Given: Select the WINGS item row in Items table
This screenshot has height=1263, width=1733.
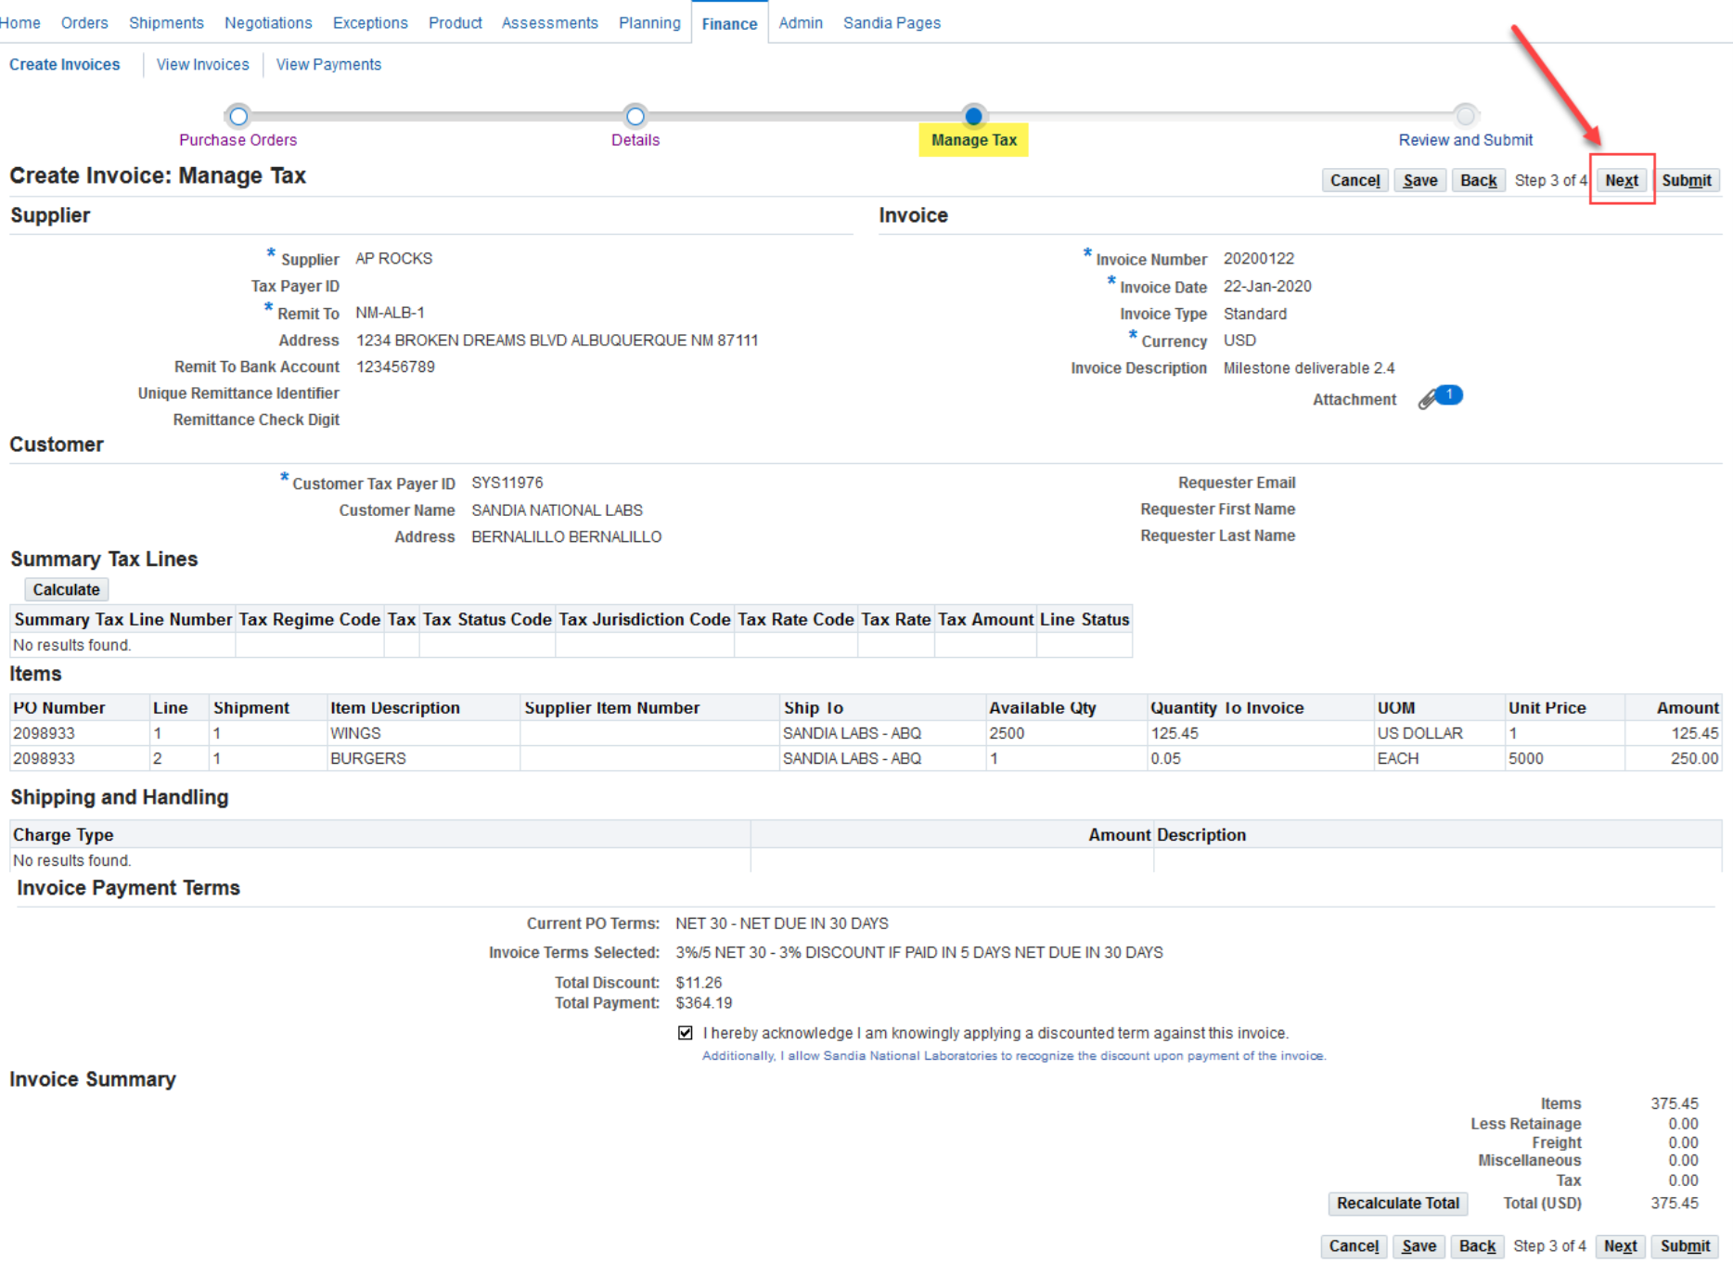Looking at the screenshot, I should click(355, 732).
